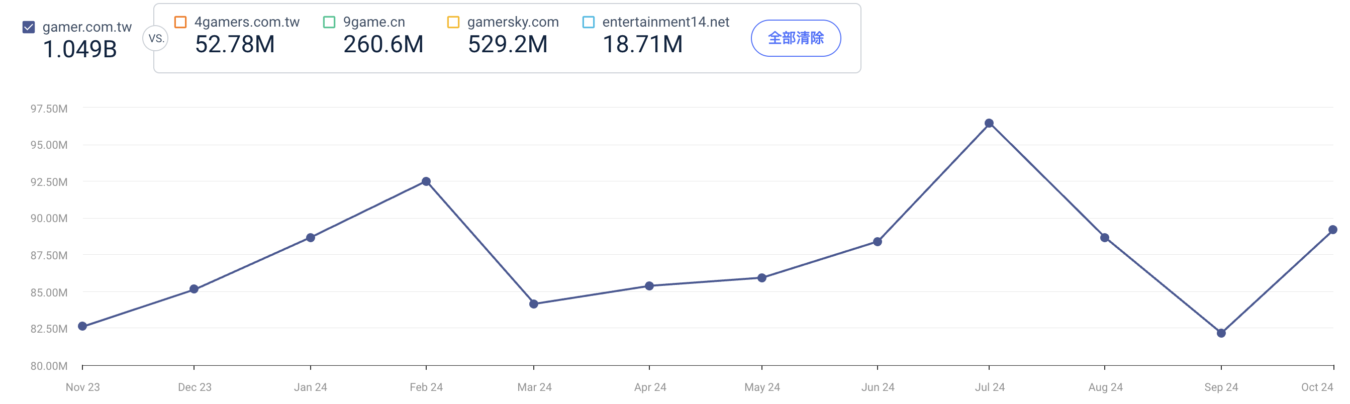Screen dimensions: 1350x404
Task: Click the gamersky.com site name
Action: [x=513, y=22]
